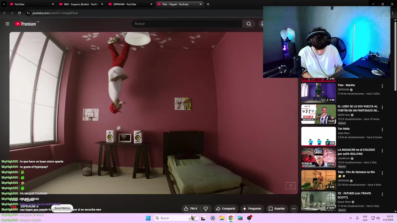Open the Compartir share dialog

click(225, 209)
